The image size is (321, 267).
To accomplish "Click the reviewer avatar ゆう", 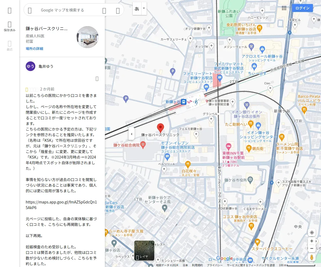I will pyautogui.click(x=30, y=66).
